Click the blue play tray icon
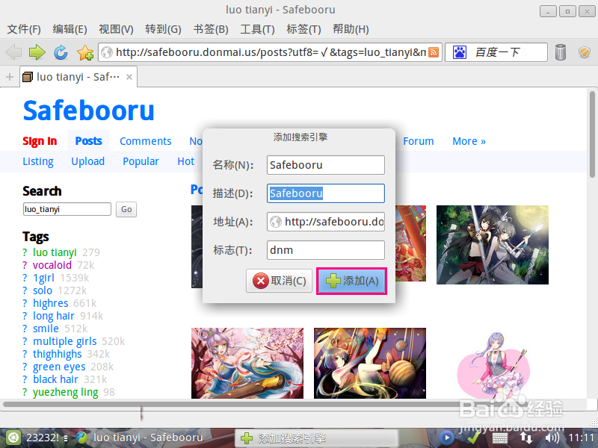The image size is (598, 448). [x=446, y=438]
